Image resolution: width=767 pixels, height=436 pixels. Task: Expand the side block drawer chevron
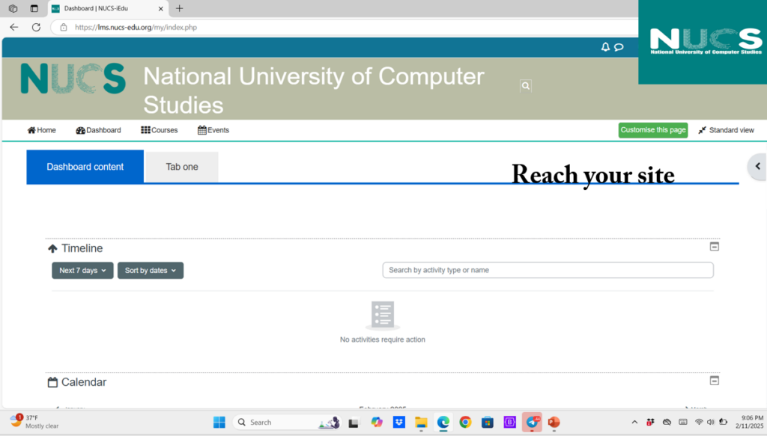pyautogui.click(x=758, y=167)
